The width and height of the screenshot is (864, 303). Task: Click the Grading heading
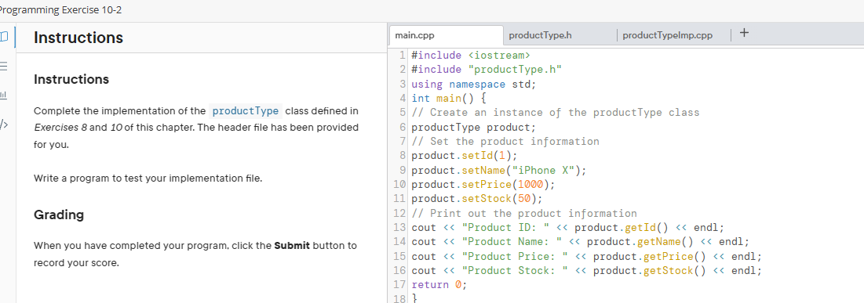tap(59, 215)
